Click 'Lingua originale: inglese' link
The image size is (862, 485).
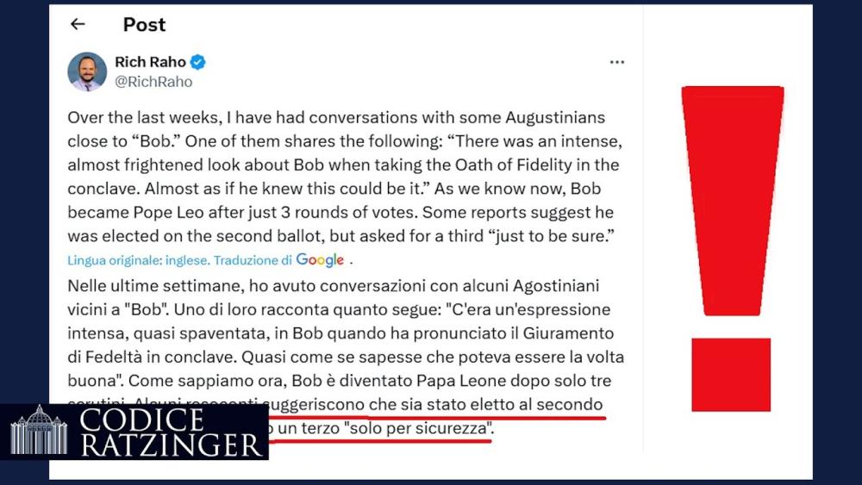click(138, 260)
